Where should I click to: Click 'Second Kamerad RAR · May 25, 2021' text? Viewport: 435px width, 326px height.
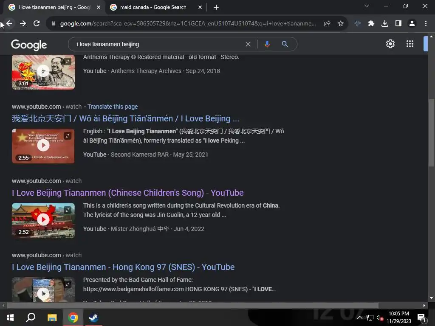pos(160,155)
